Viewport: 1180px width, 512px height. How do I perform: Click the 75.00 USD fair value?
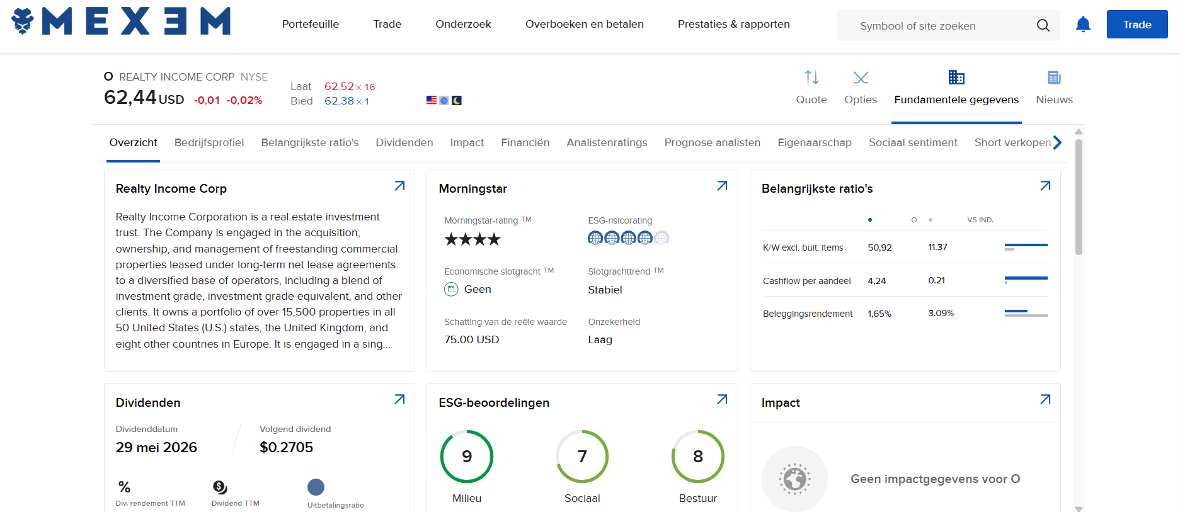[472, 339]
